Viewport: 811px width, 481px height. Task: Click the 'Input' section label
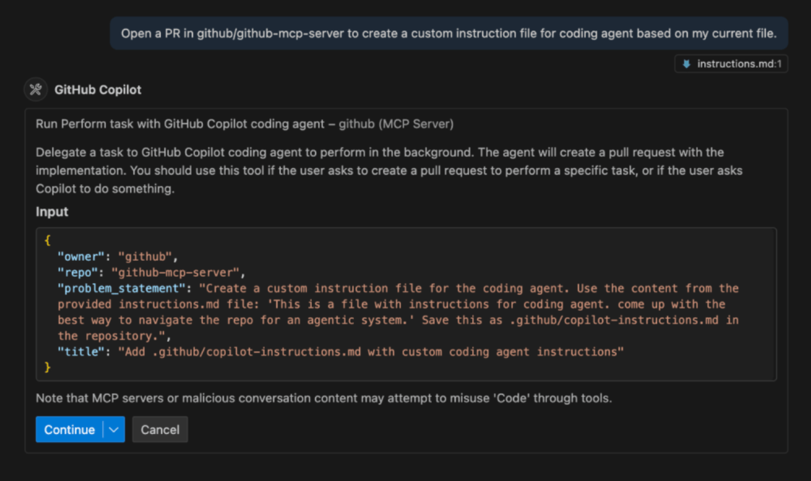pos(52,212)
